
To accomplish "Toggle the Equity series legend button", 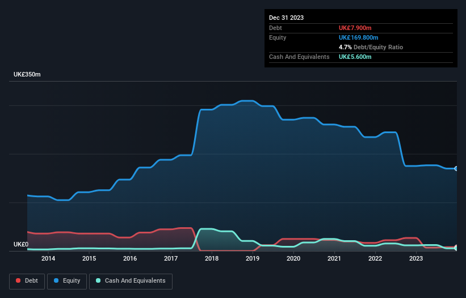I will pyautogui.click(x=67, y=281).
